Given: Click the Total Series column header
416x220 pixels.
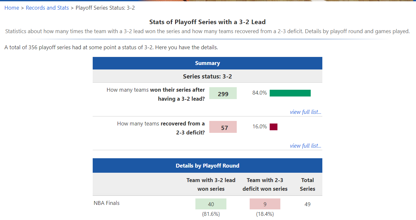Looking at the screenshot, I should [x=307, y=184].
